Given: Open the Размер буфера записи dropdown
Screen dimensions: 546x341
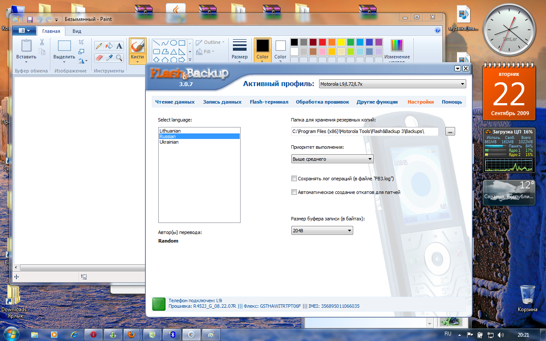Looking at the screenshot, I should point(322,231).
